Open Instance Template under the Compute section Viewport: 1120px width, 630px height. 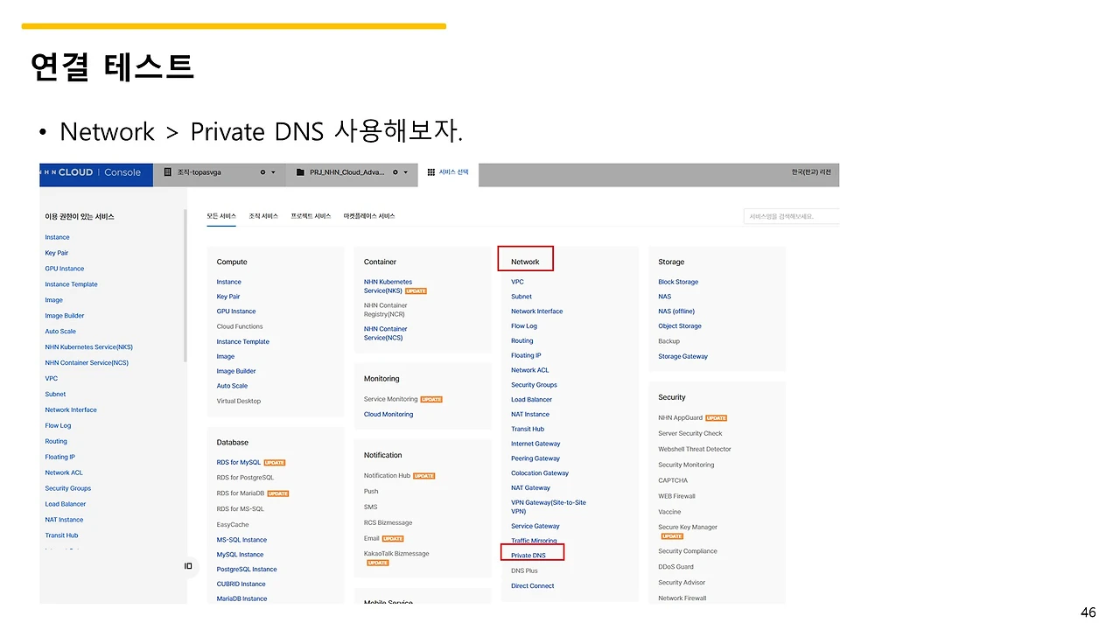(x=243, y=342)
